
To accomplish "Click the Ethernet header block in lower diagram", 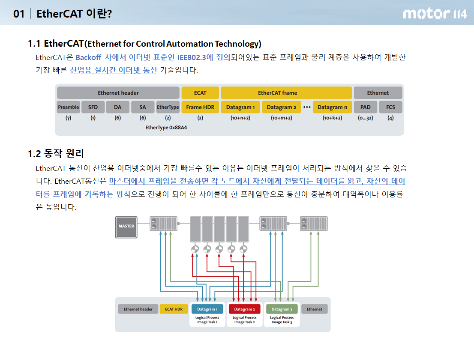I will click(138, 309).
